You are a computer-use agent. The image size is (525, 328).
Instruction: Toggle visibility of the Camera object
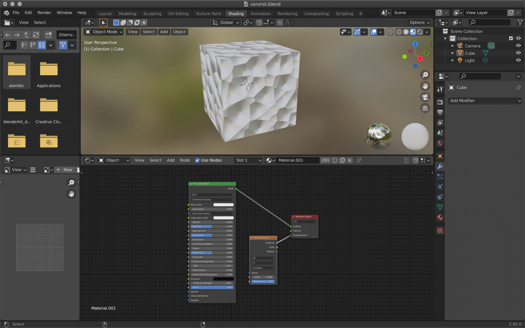pos(518,45)
